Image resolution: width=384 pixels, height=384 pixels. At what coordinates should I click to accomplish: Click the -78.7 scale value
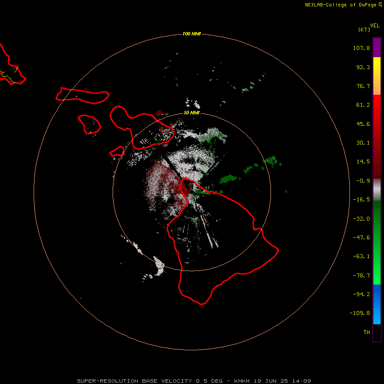pyautogui.click(x=361, y=276)
